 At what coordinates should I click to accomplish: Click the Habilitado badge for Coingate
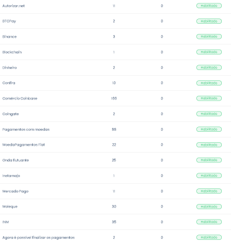click(x=209, y=114)
